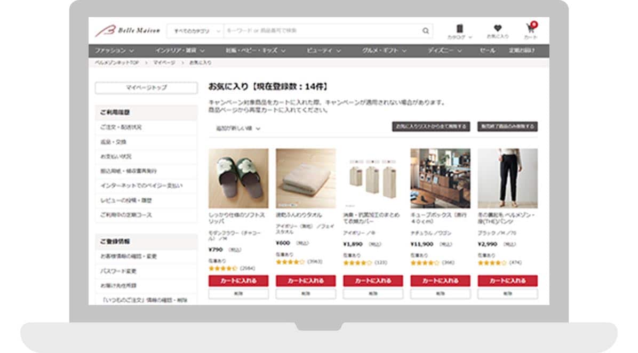Go to ベルメゾンネットTOP breadcrumb
638x353 pixels.
pyautogui.click(x=117, y=62)
